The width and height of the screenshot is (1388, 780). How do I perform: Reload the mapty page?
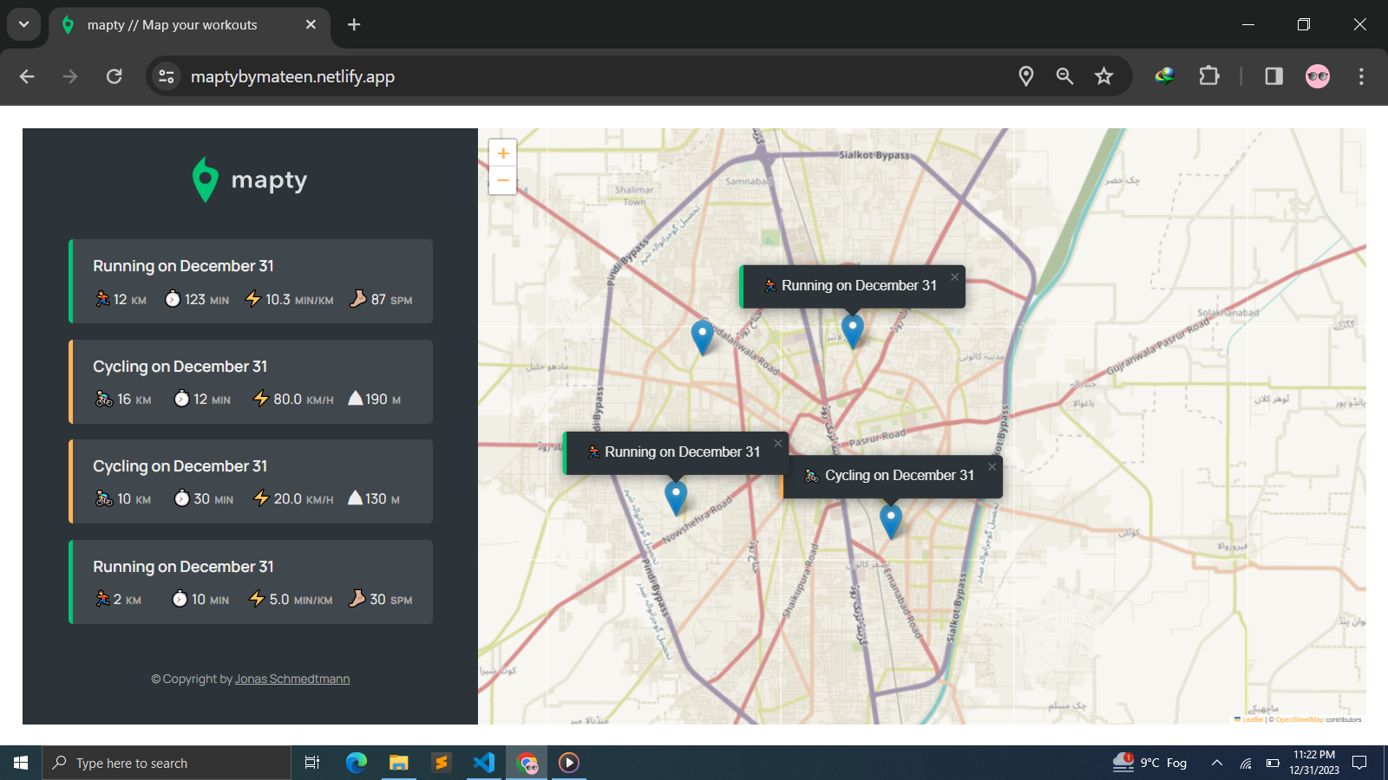114,76
